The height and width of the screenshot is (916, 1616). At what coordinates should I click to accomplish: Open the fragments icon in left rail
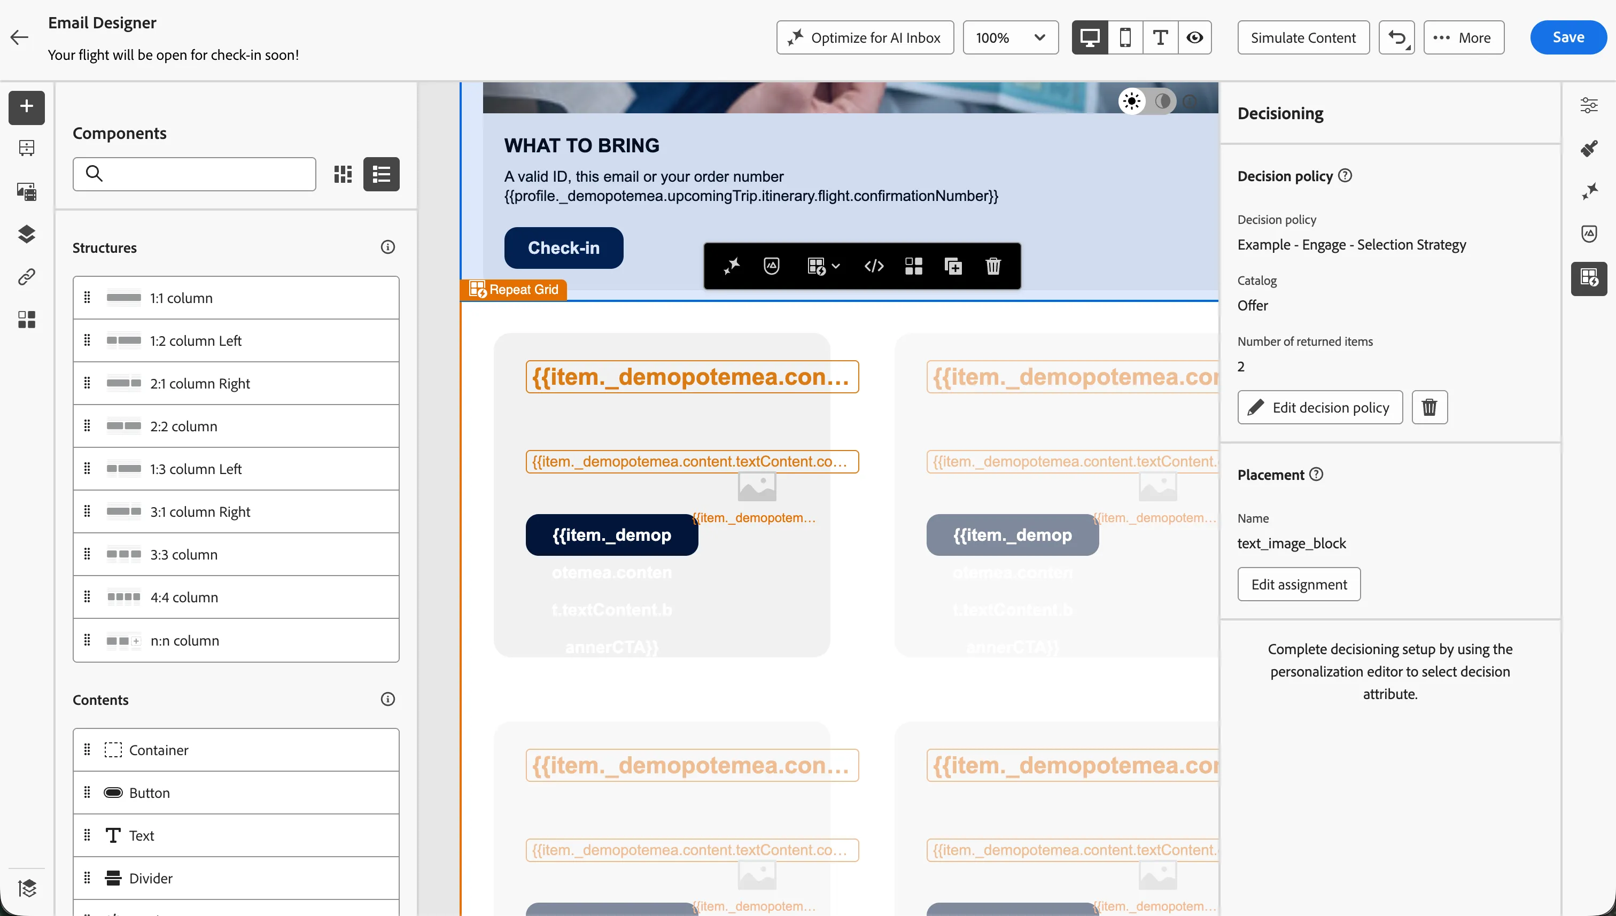[x=26, y=148]
